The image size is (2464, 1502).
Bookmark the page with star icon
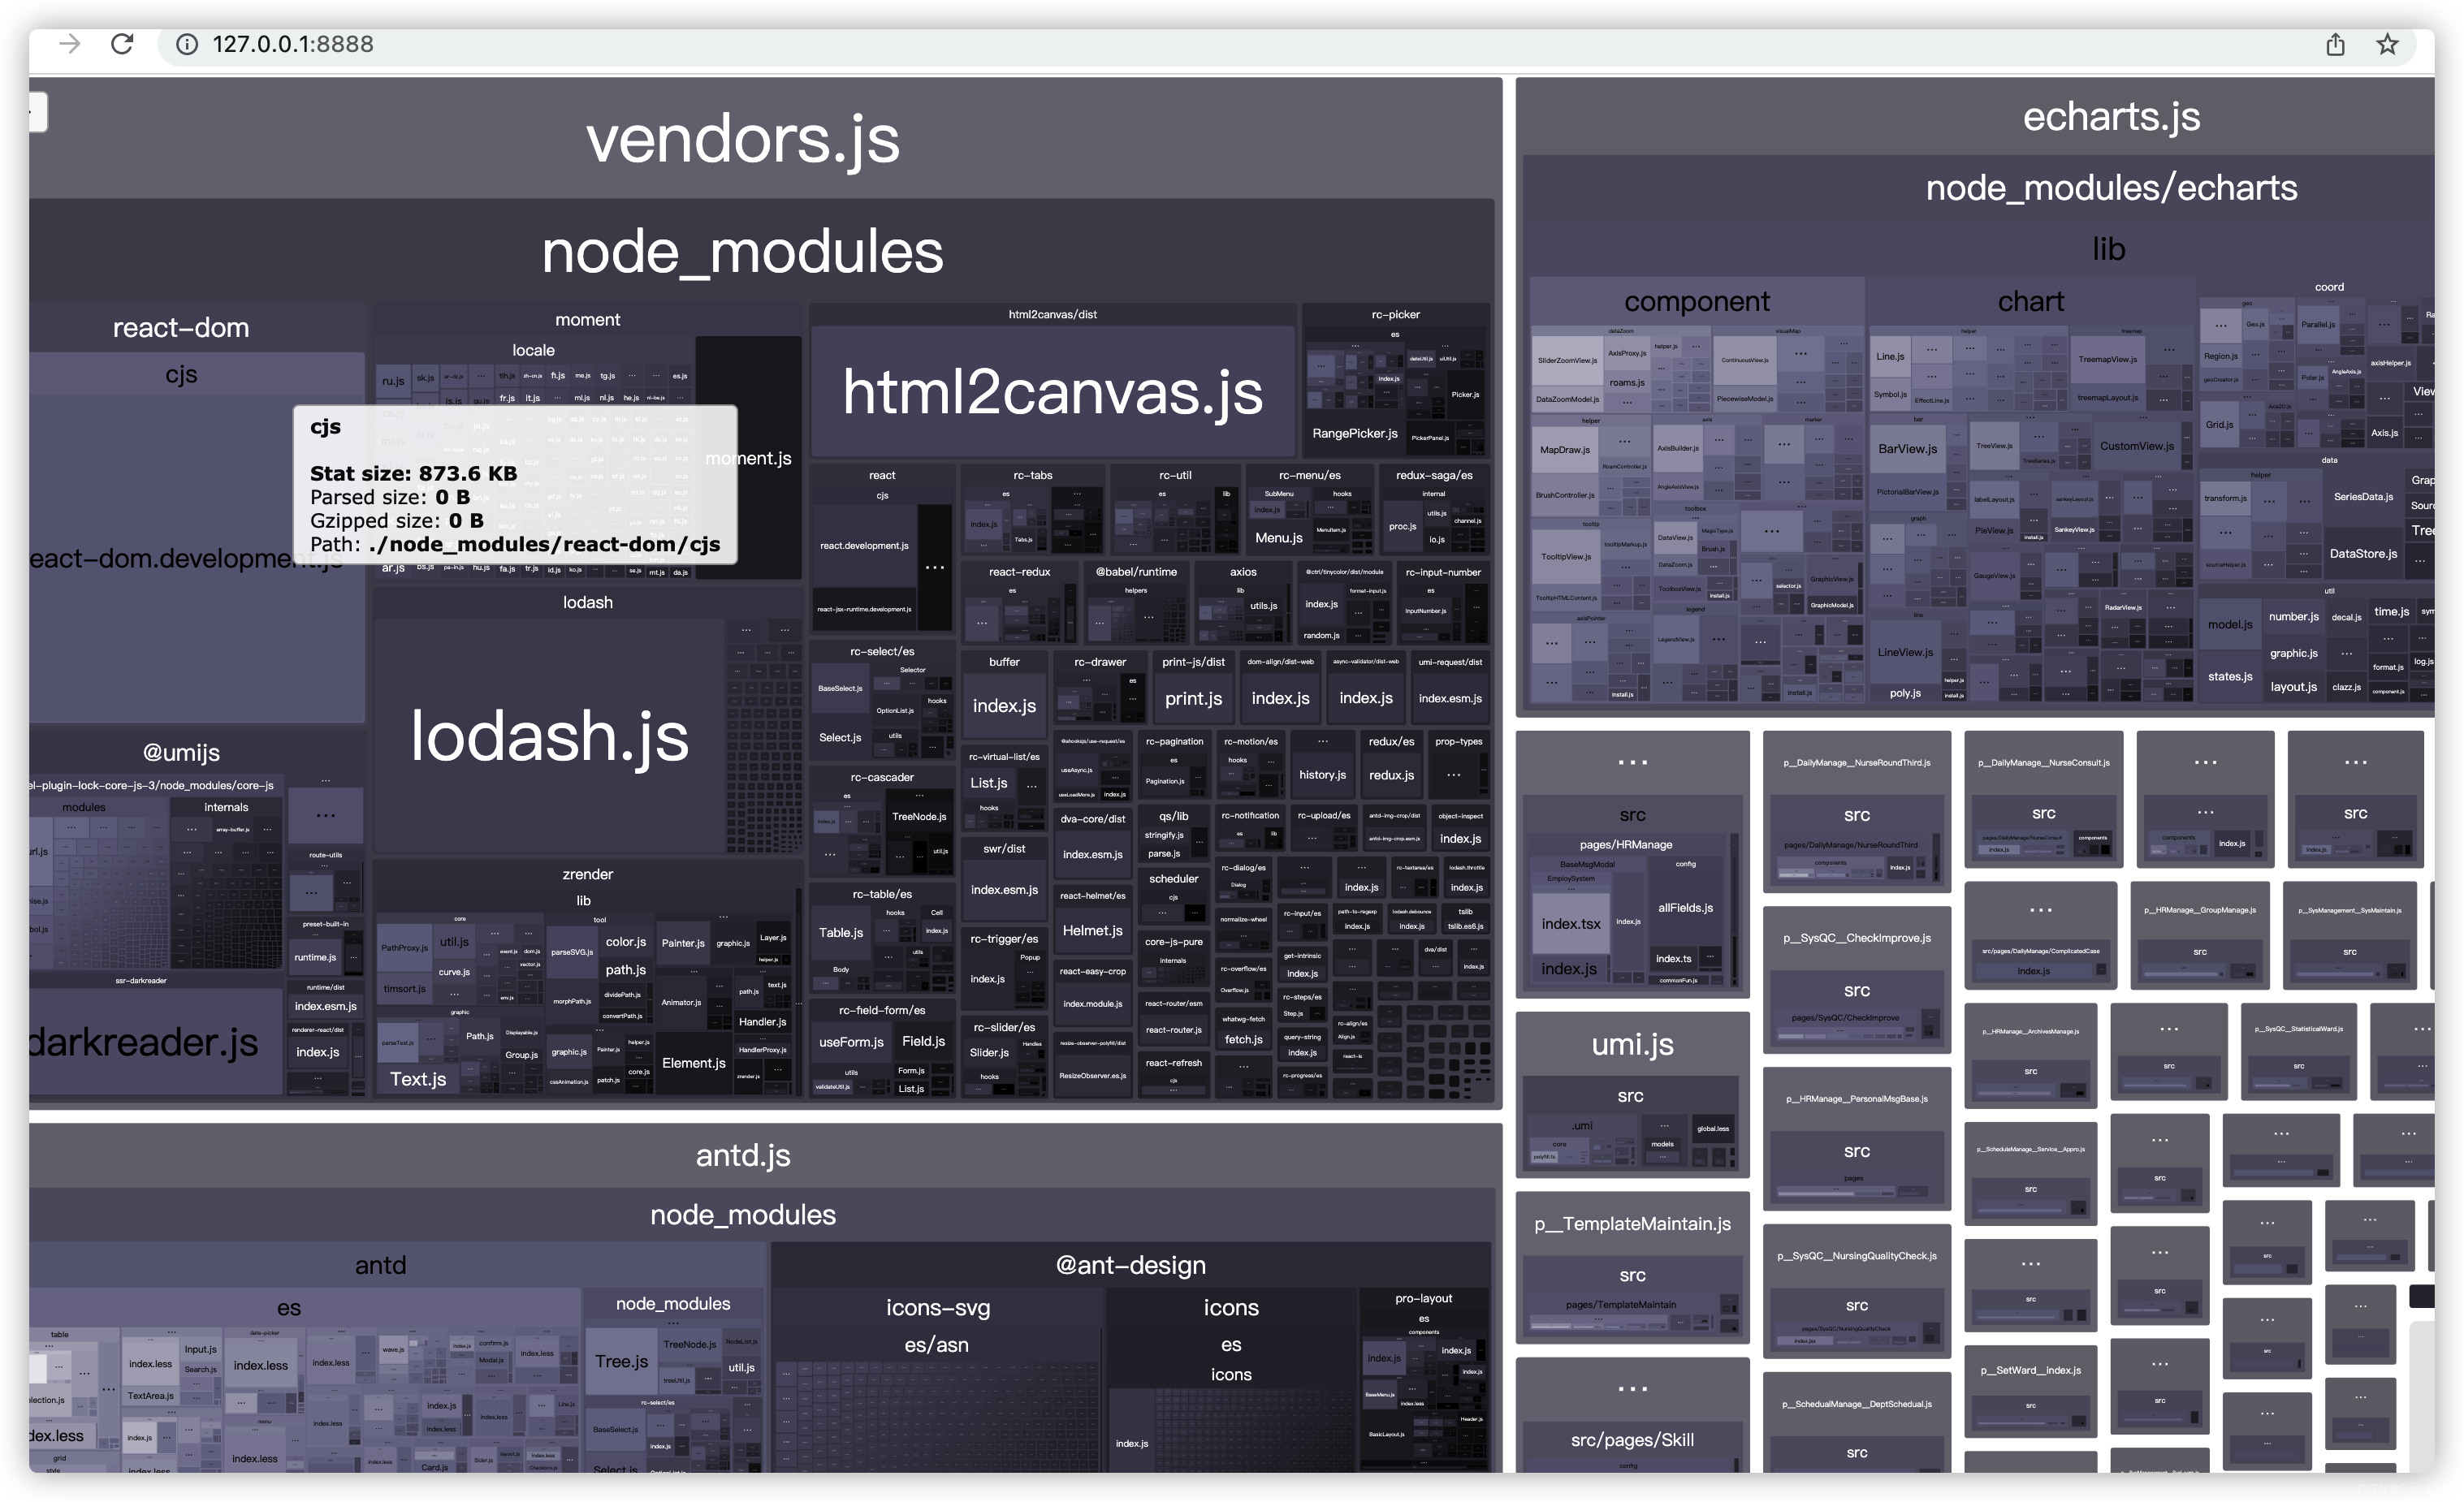pos(2387,44)
